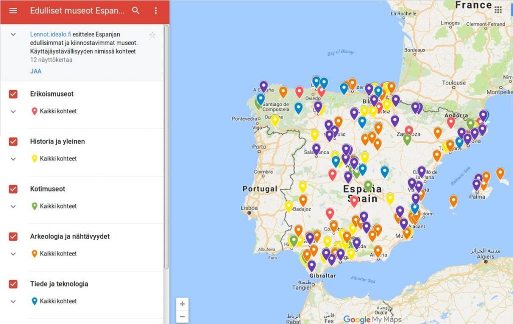Zoom in with the plus button
Screen dimensions: 513x324
point(182,304)
